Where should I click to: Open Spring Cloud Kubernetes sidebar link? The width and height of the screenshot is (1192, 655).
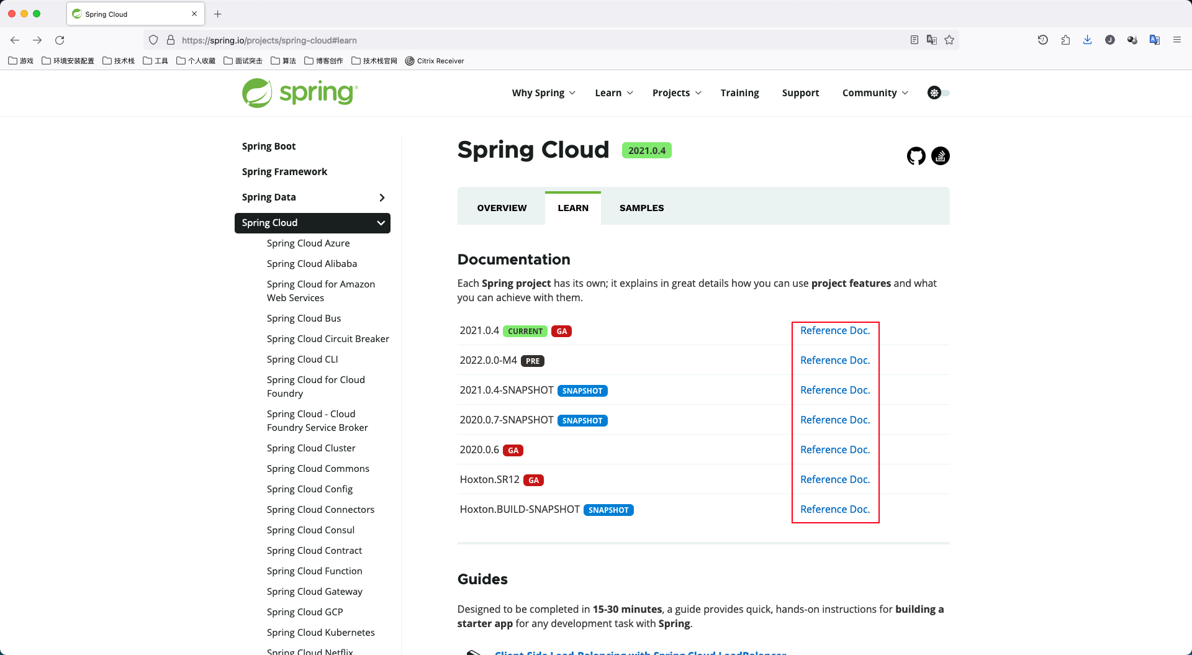pyautogui.click(x=321, y=633)
